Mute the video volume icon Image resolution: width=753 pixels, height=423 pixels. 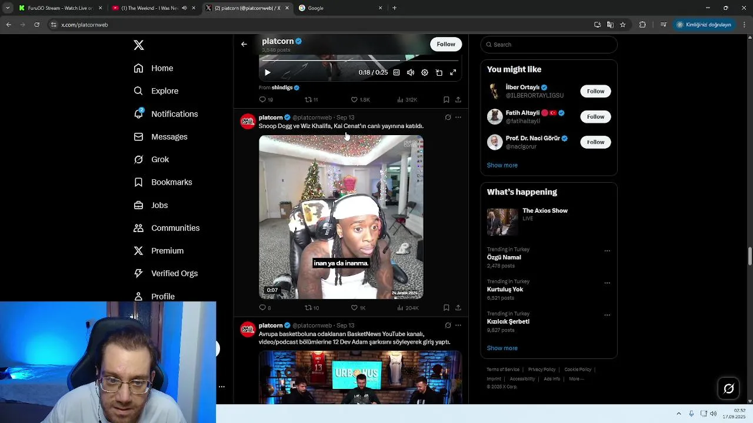411,73
